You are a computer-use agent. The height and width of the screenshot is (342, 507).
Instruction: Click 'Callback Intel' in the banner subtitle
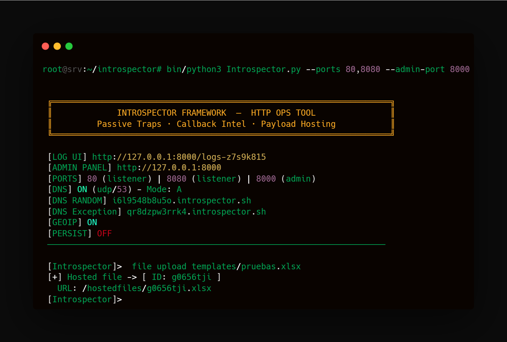211,124
